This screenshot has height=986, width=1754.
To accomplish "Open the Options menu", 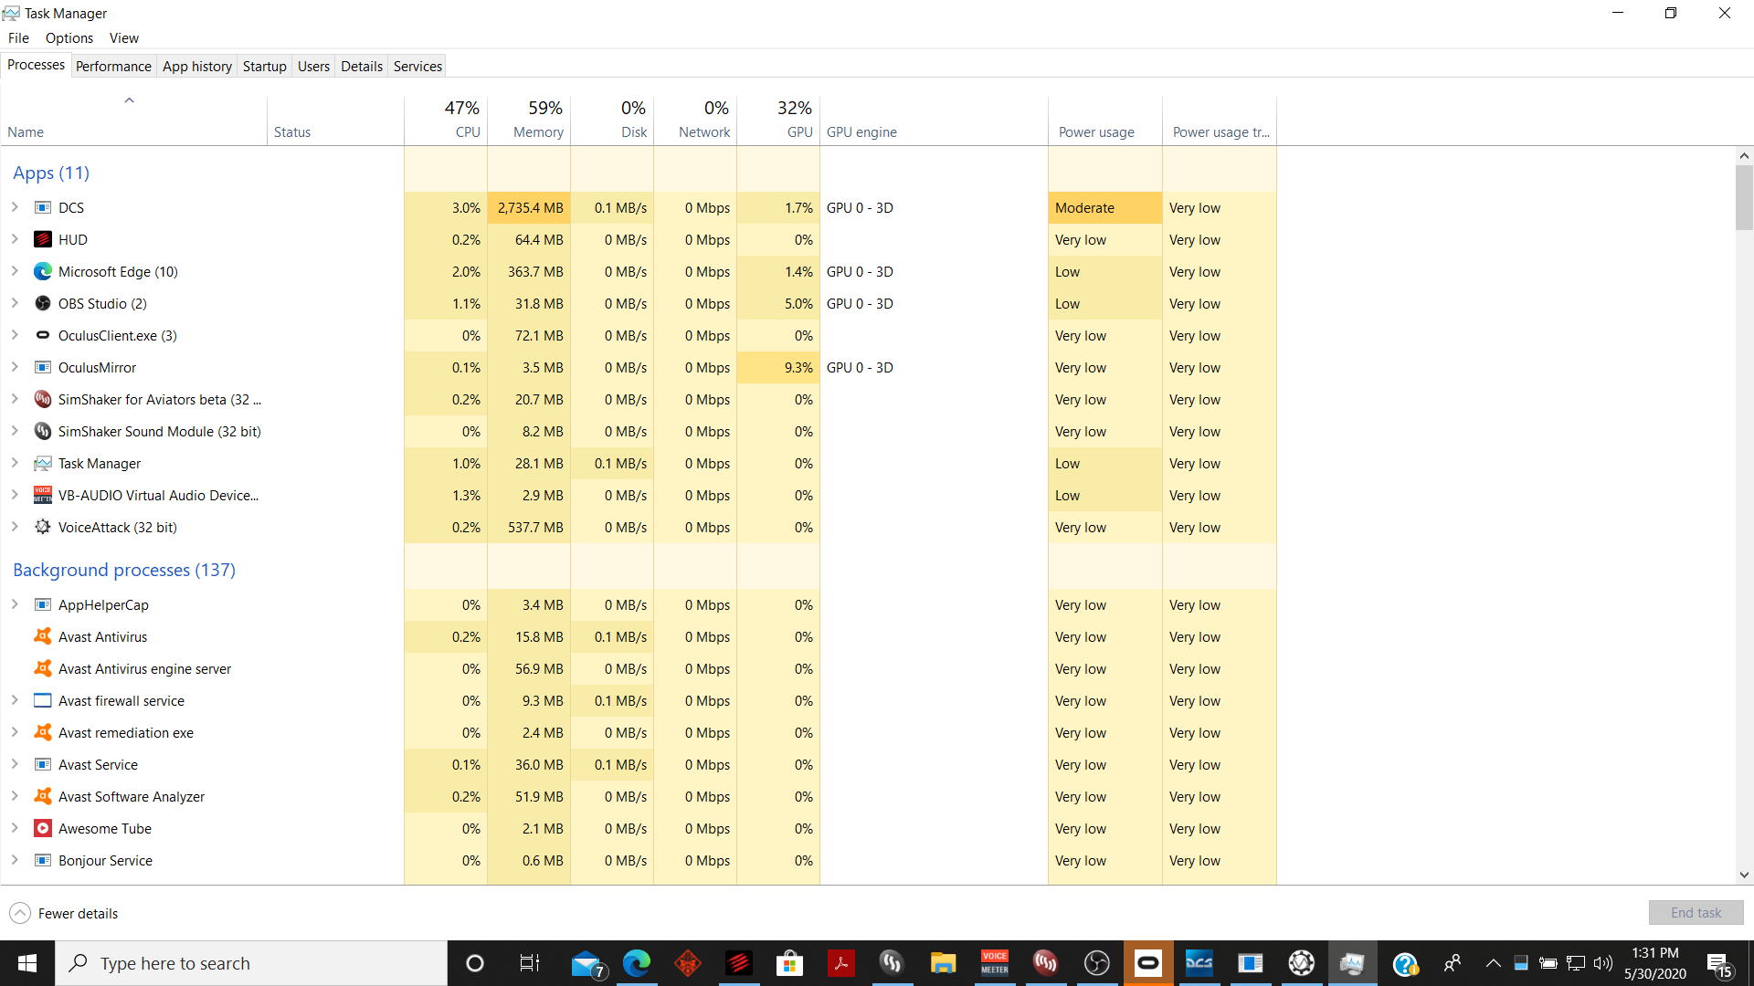I will (x=69, y=38).
